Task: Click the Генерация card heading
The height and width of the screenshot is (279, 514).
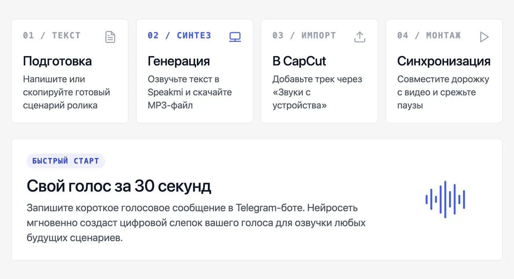Action: [x=179, y=61]
